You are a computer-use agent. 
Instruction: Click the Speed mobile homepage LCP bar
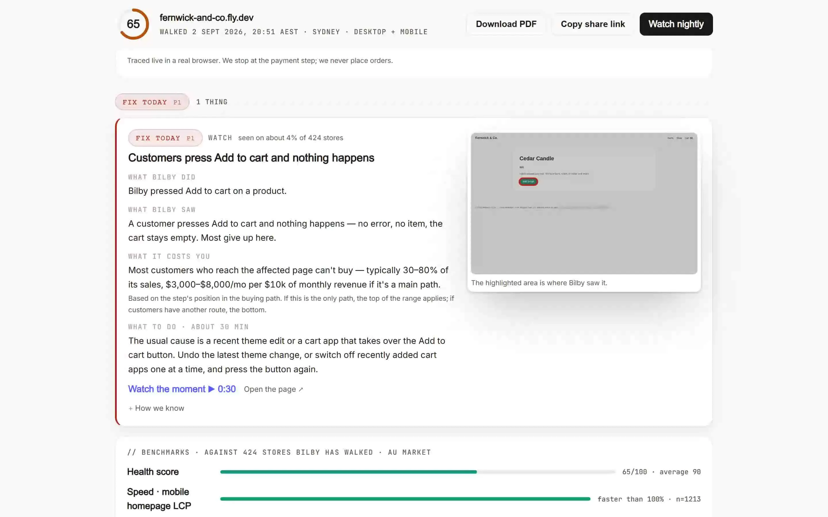coord(405,499)
